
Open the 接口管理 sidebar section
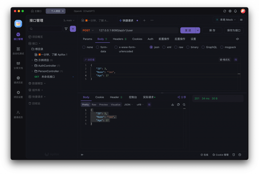coord(18,36)
